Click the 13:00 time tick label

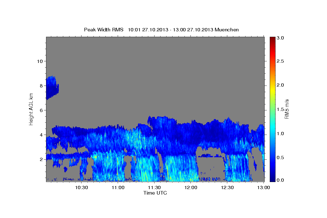(x=264, y=187)
